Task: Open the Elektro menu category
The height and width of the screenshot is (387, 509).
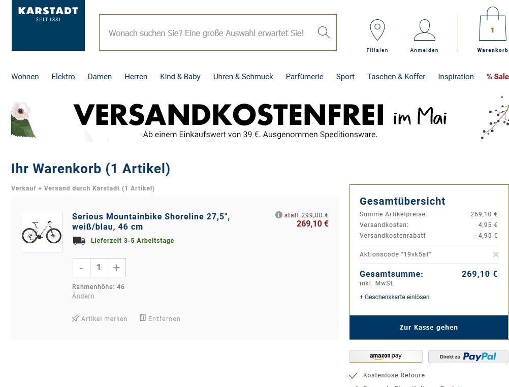Action: point(63,77)
